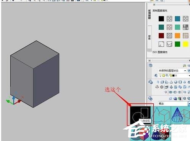Collapse the tool palette panel minus button
This screenshot has height=141, width=190.
(154, 5)
